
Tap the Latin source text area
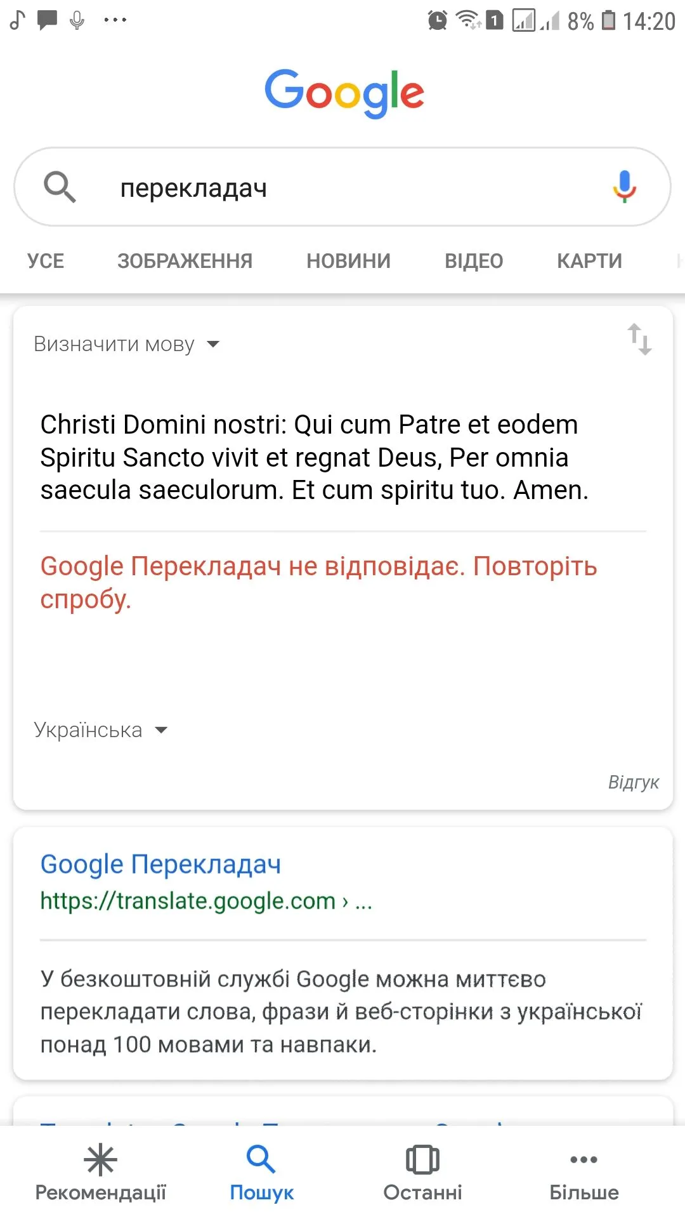pyautogui.click(x=315, y=457)
